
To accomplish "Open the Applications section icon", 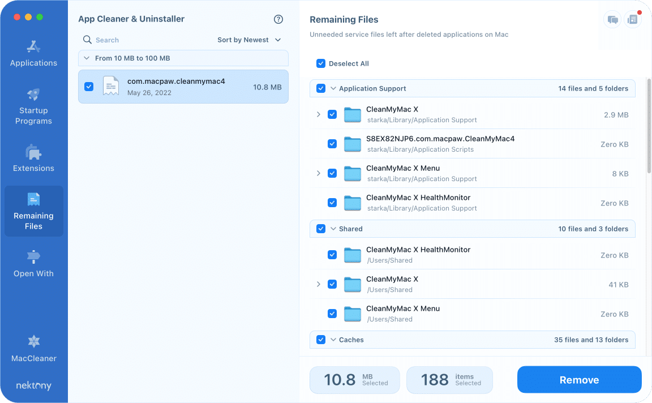I will [33, 46].
